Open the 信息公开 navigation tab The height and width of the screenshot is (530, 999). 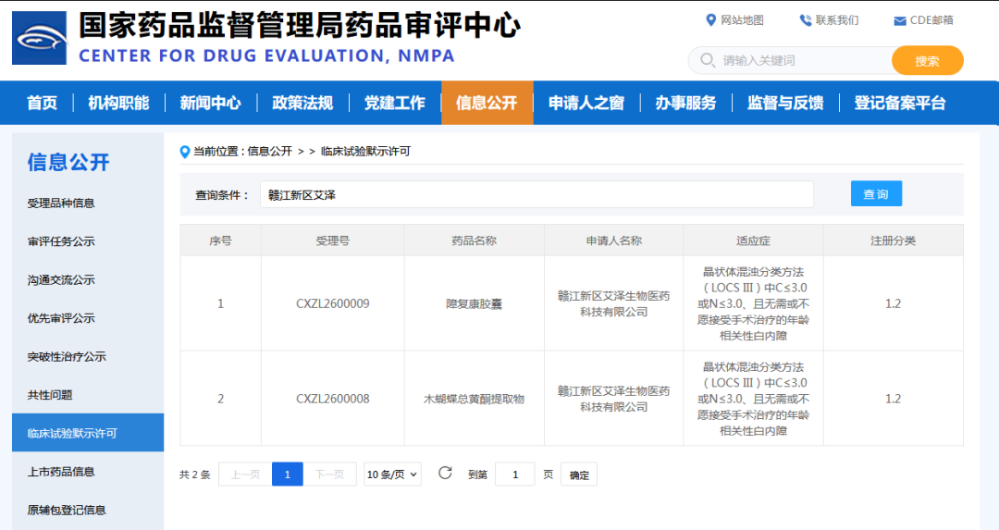click(487, 103)
